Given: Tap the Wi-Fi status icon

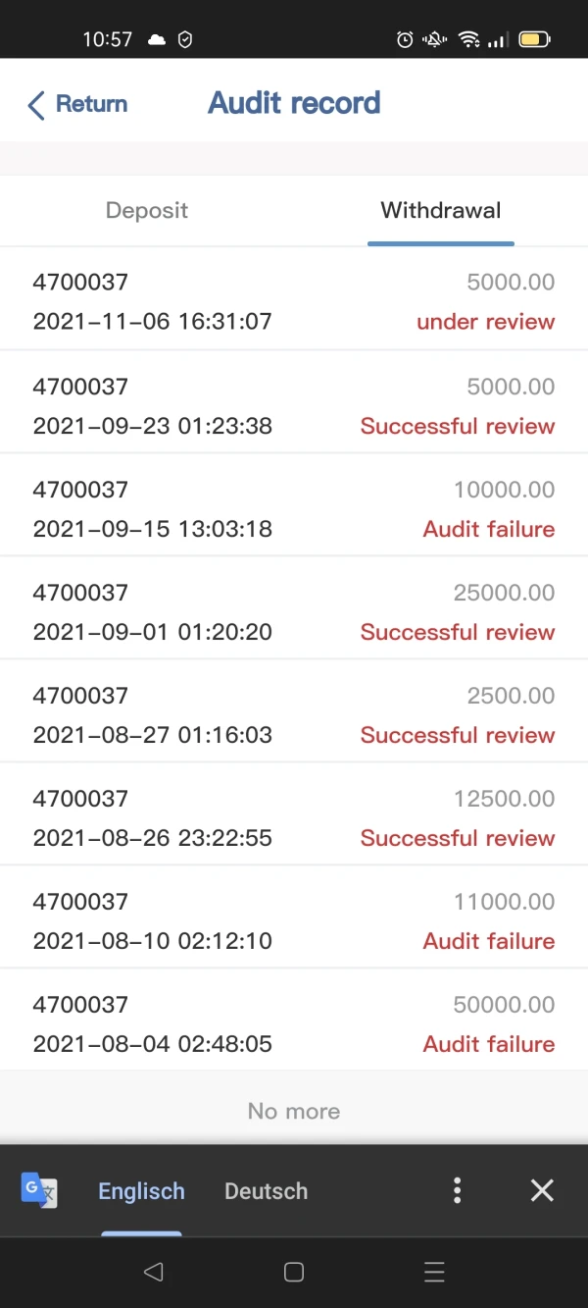Looking at the screenshot, I should pos(469,39).
